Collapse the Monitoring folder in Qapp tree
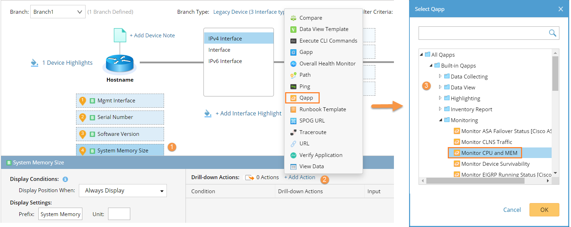The width and height of the screenshot is (571, 227). click(x=440, y=120)
